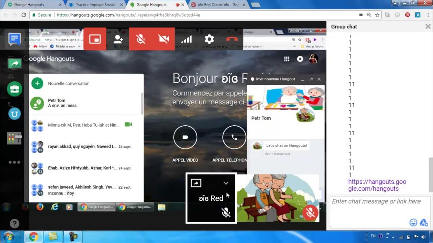The width and height of the screenshot is (433, 243).
Task: Click the share icon on Red thumbnail
Action: tap(196, 183)
